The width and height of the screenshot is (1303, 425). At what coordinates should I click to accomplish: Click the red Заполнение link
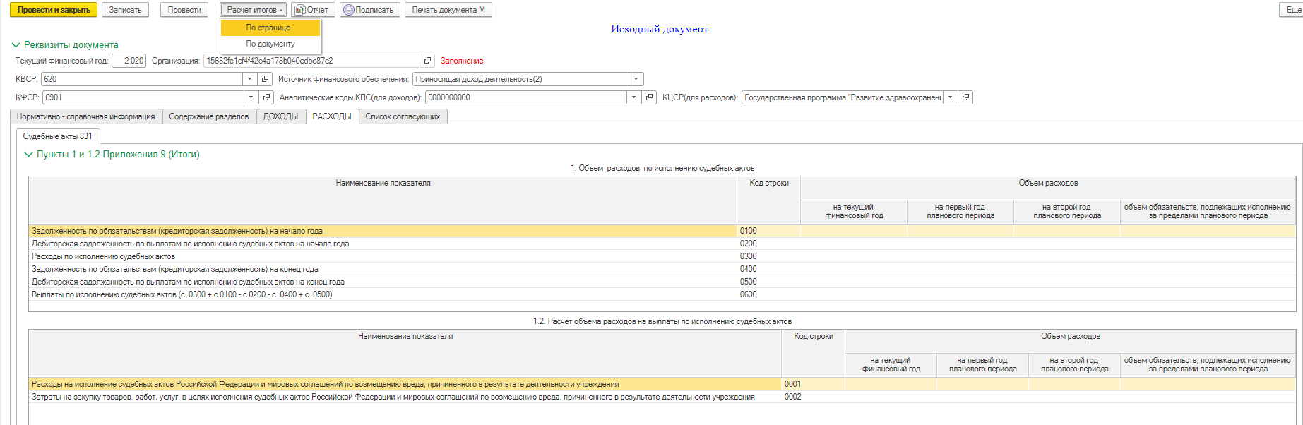click(462, 61)
